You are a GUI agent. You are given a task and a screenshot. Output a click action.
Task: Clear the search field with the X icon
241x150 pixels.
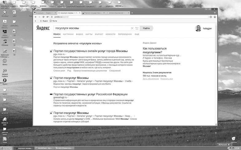(x=132, y=28)
